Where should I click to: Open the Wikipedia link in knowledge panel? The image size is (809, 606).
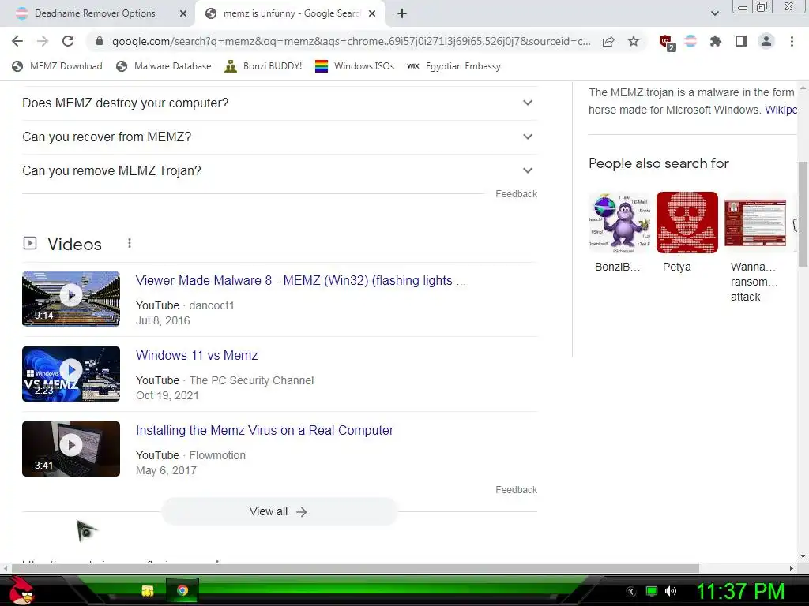click(781, 110)
